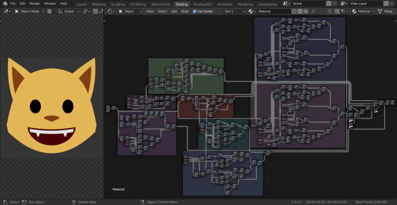This screenshot has width=397, height=205.
Task: Open the viewport hamburger options menu
Action: [x=50, y=11]
